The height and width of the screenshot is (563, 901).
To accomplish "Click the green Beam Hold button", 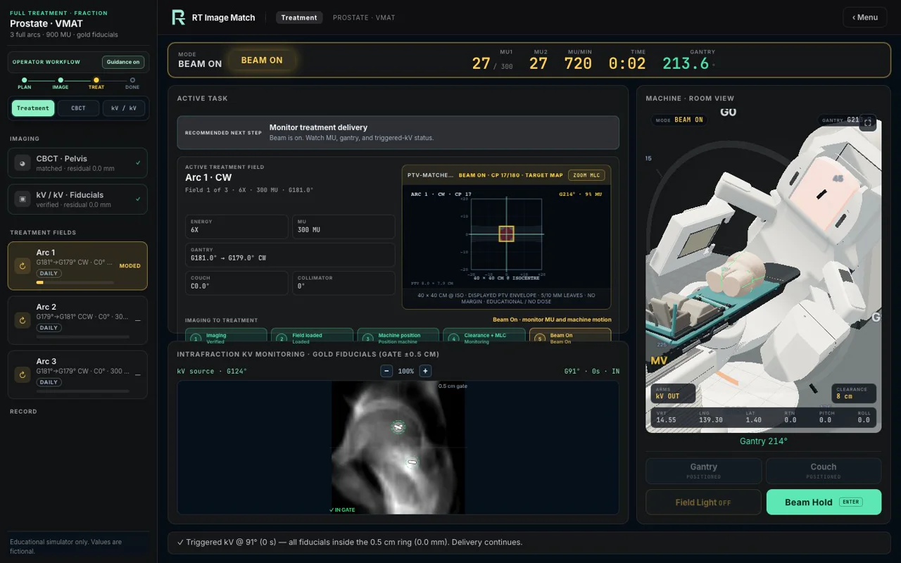I will 824,502.
